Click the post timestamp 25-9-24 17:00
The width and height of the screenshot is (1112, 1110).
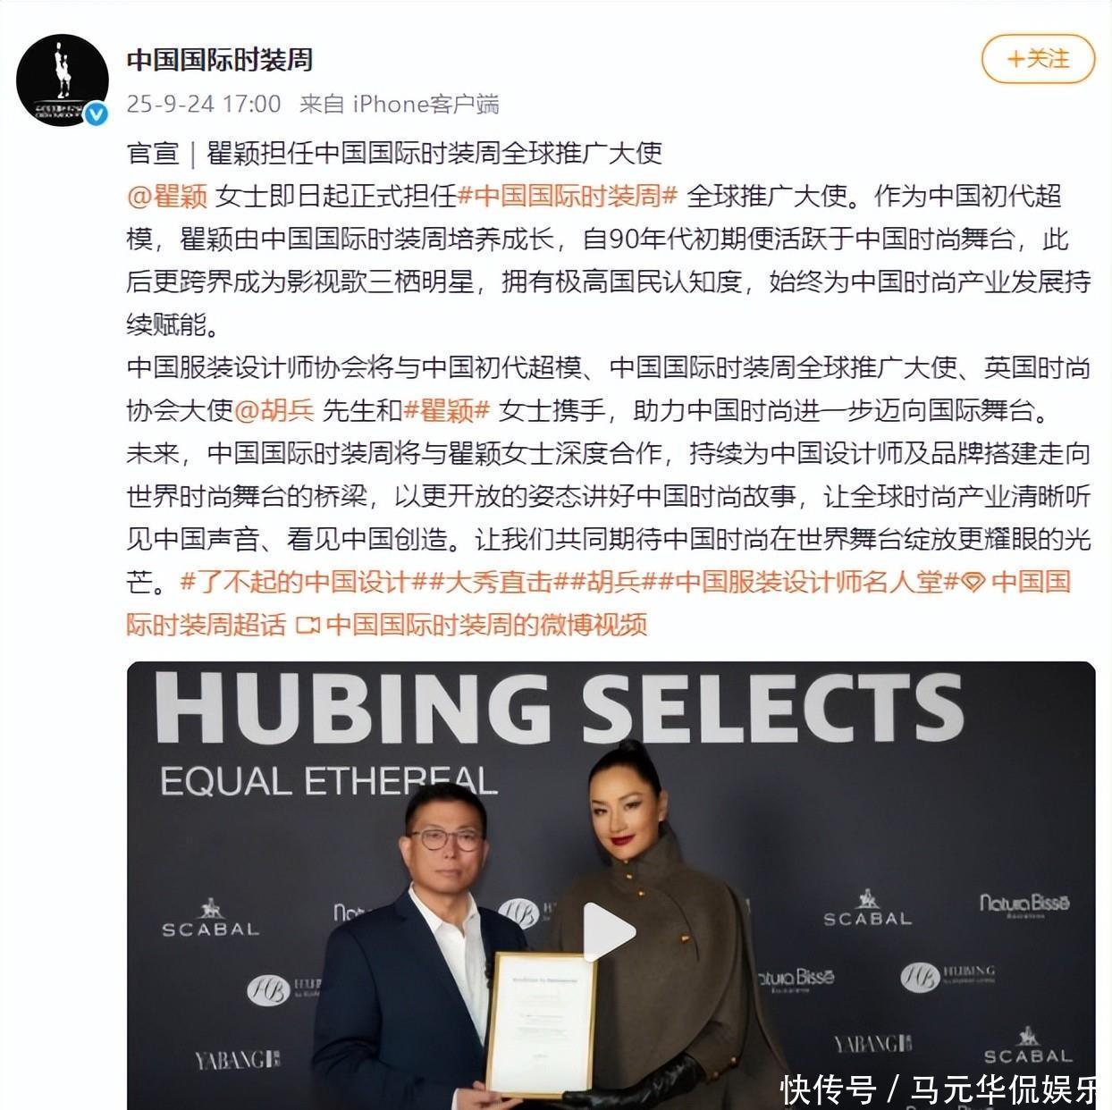[x=204, y=104]
